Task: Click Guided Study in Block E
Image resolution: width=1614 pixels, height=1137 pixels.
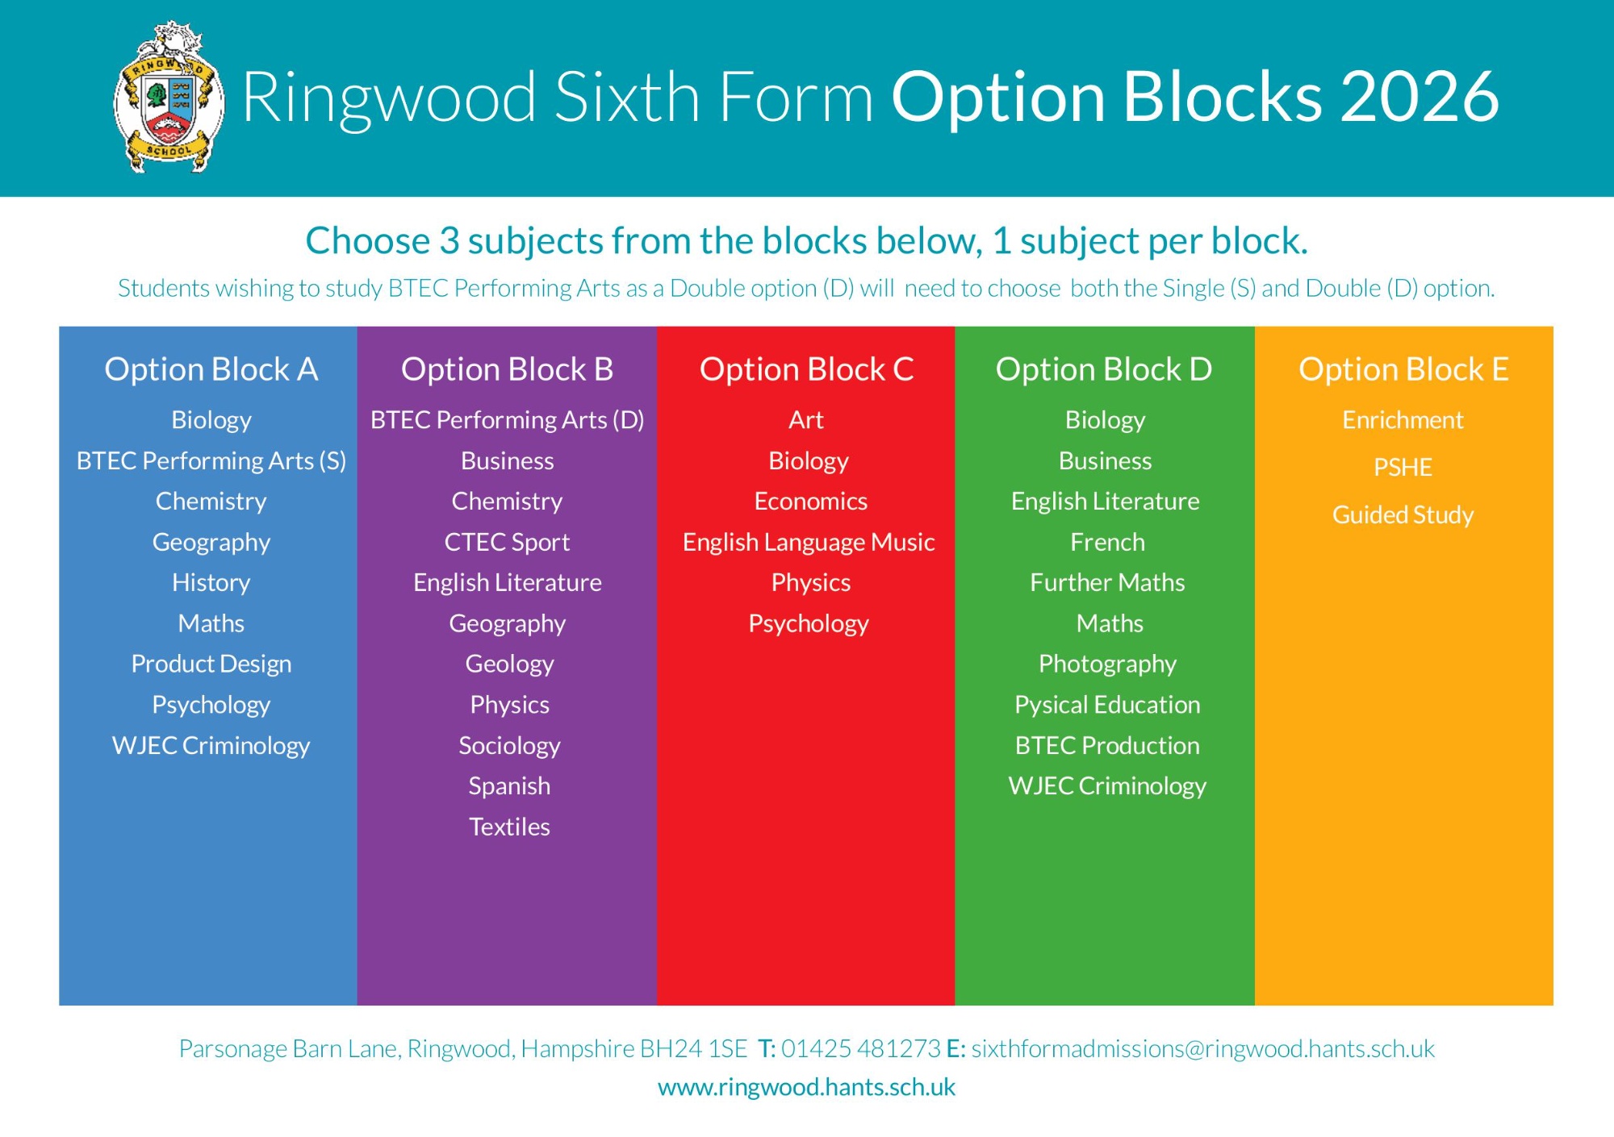Action: pos(1403,514)
